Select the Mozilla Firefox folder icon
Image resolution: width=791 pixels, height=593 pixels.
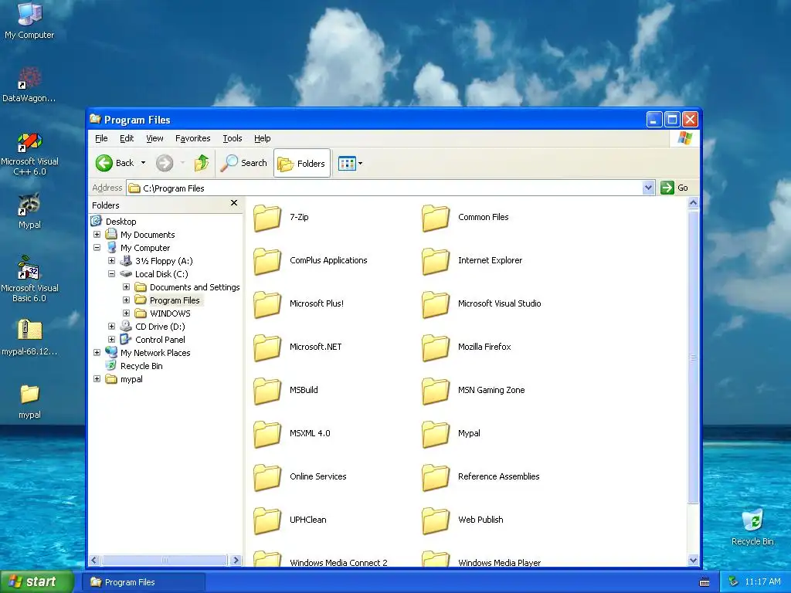coord(436,348)
